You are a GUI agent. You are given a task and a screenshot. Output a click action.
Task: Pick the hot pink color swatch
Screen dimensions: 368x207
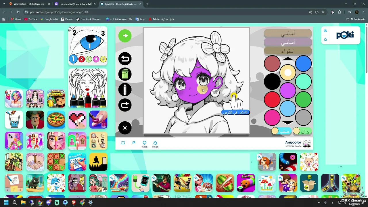[x=272, y=118]
